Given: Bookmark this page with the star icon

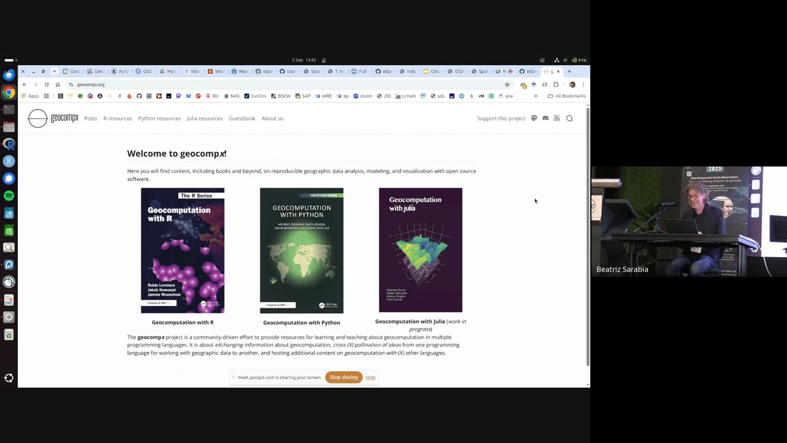Looking at the screenshot, I should 507,84.
